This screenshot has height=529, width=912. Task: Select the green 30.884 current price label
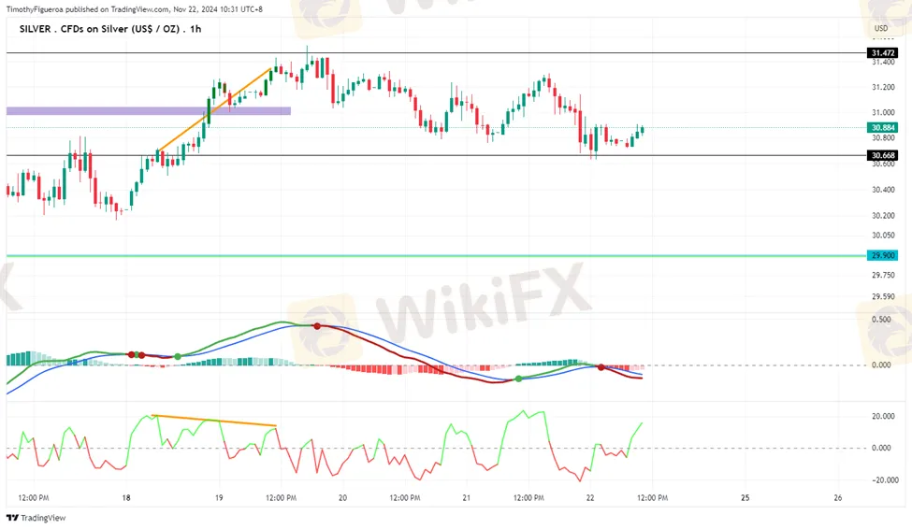tap(882, 127)
